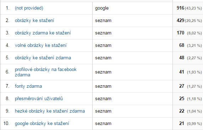Select the 'google' source cell in row 1
The width and height of the screenshot is (203, 130).
tap(102, 8)
